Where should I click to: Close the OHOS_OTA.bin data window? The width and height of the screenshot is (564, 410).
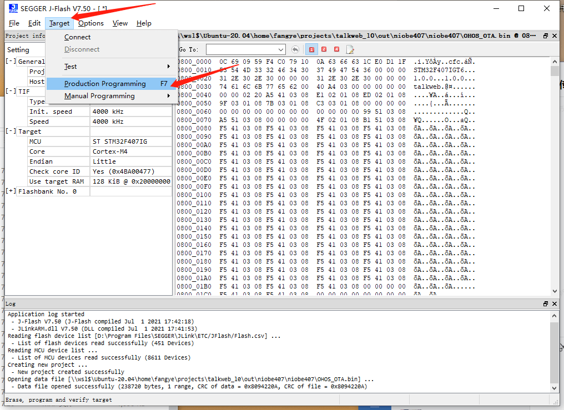[555, 36]
